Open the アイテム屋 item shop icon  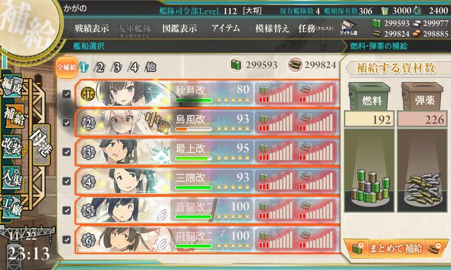(x=348, y=28)
